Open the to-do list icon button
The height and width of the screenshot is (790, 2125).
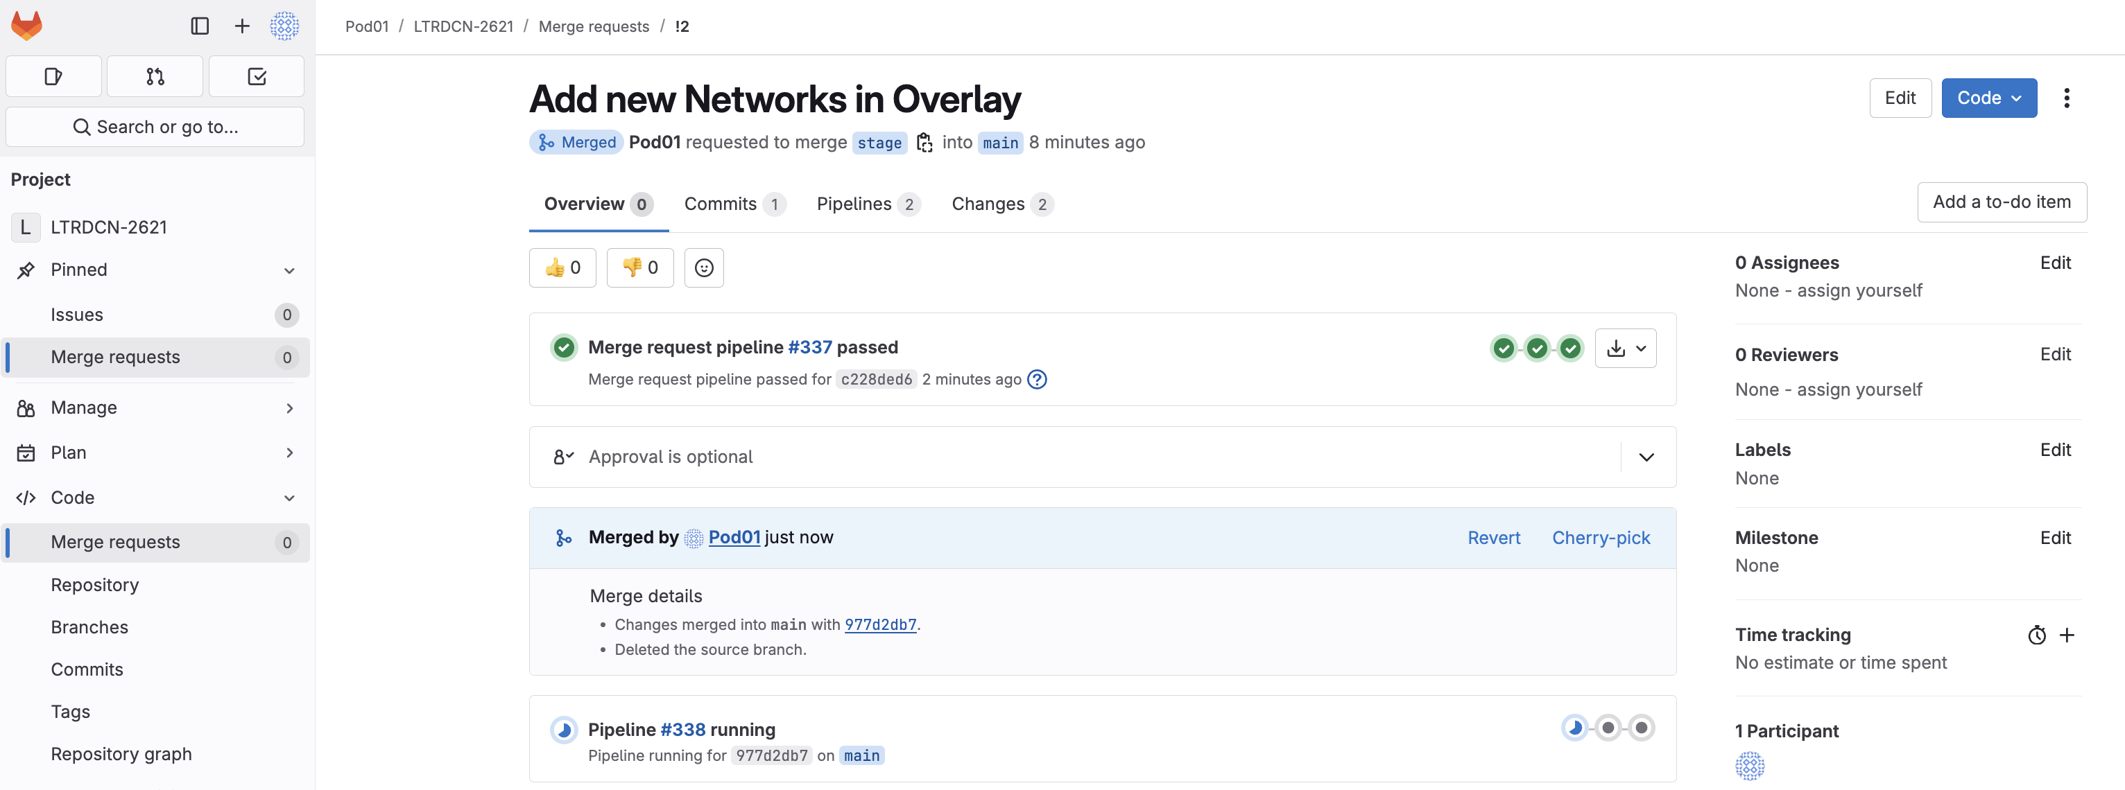257,77
